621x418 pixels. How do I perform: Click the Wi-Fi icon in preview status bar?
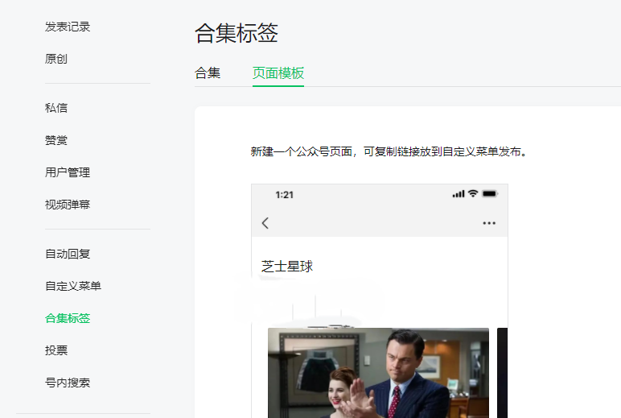(x=473, y=193)
